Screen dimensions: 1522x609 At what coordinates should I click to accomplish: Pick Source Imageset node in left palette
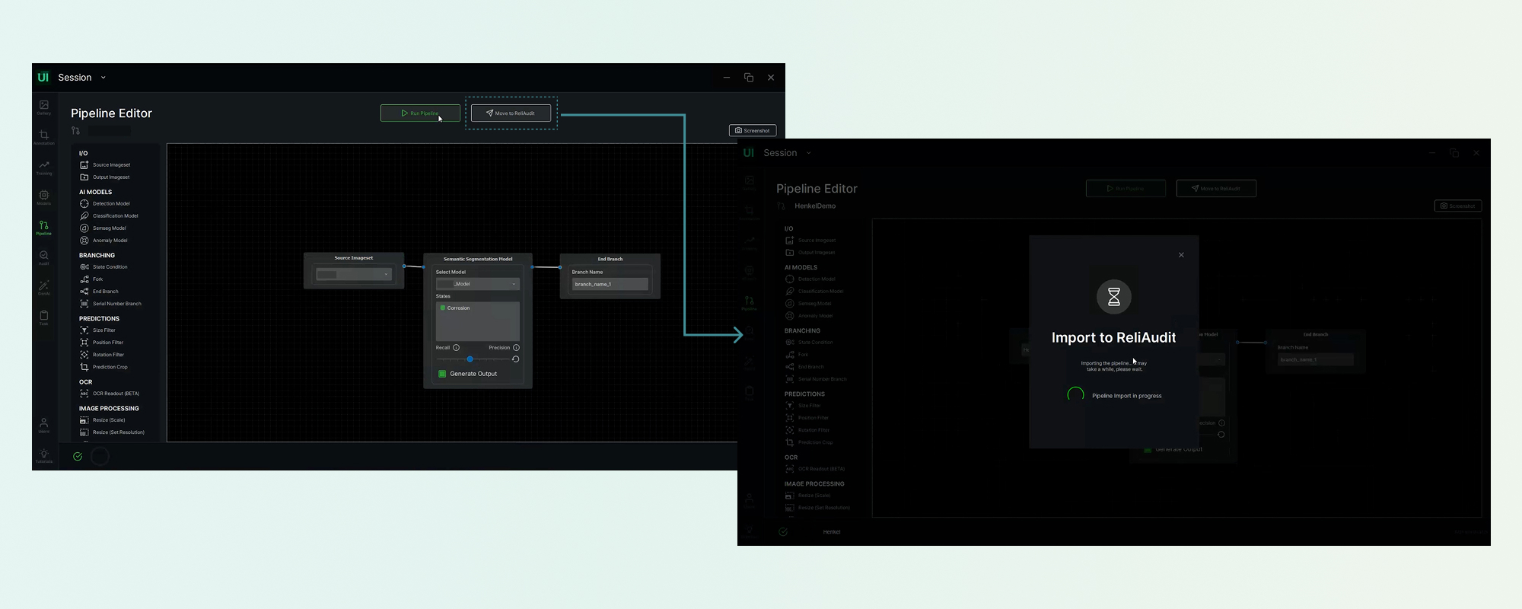point(105,165)
